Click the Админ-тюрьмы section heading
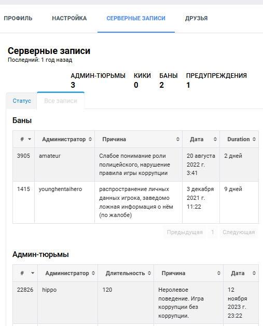Screen dimensions: 263x326 (x=40, y=254)
